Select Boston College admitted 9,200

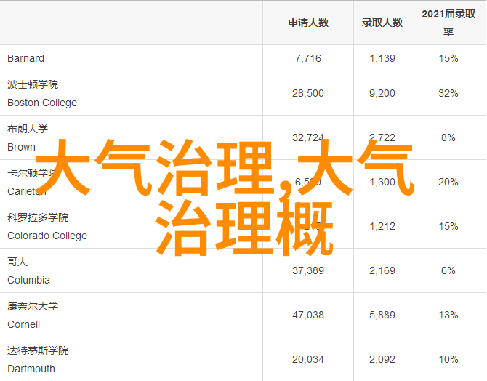click(x=382, y=93)
